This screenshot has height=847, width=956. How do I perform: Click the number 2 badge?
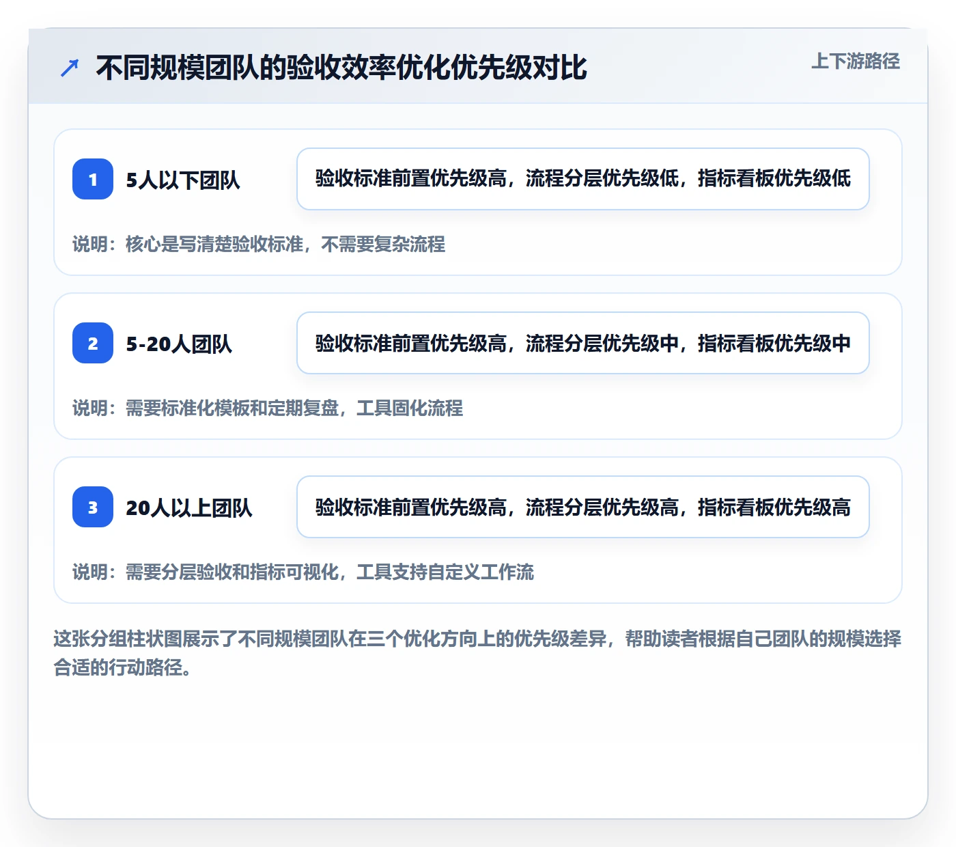coord(93,343)
